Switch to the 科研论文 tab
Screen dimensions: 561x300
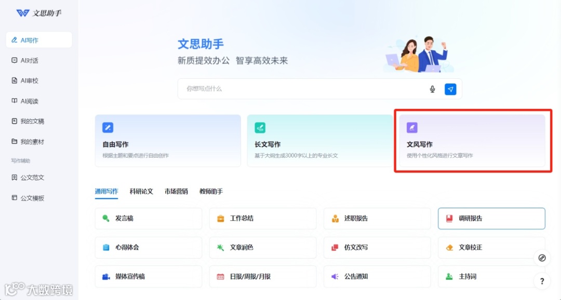tap(141, 192)
